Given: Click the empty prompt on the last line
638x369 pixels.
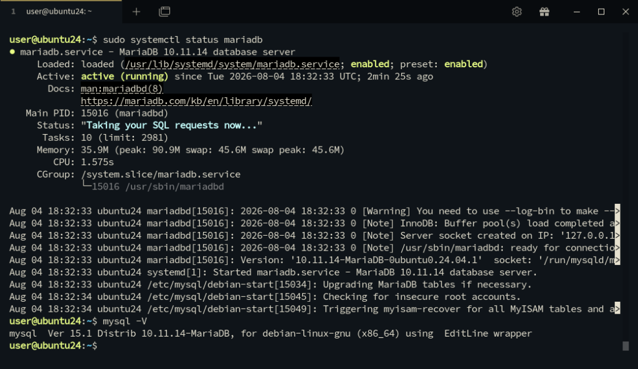Looking at the screenshot, I should [x=54, y=345].
